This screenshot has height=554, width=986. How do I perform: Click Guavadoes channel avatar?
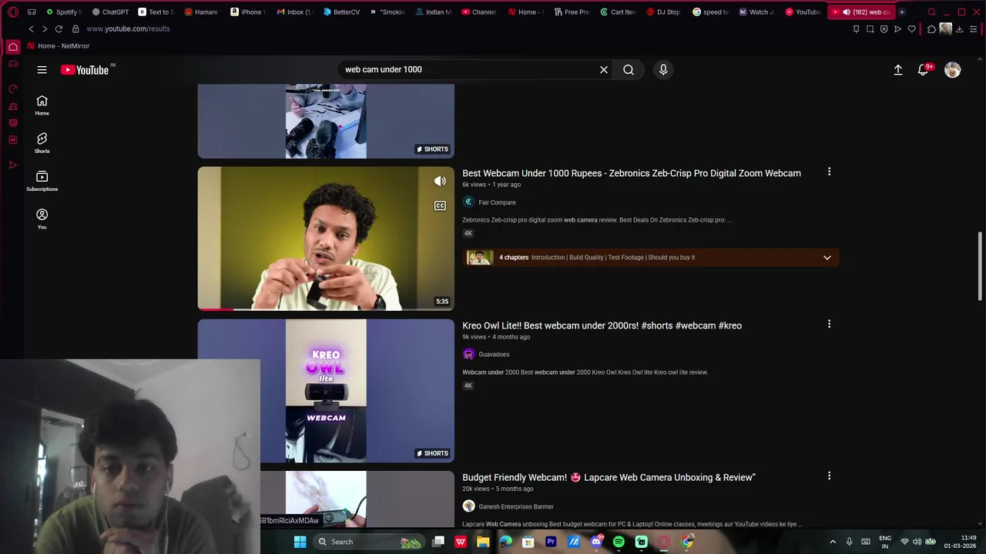468,354
